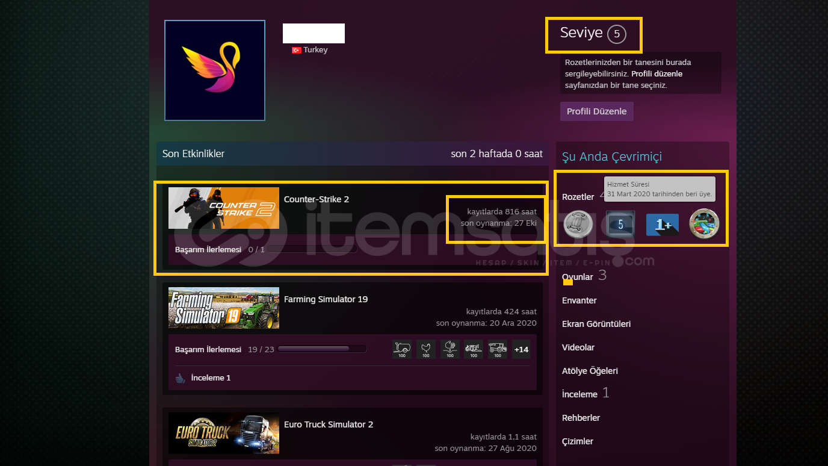828x466 pixels.
Task: Open Atölye Öğeleri workshop items
Action: (x=590, y=371)
